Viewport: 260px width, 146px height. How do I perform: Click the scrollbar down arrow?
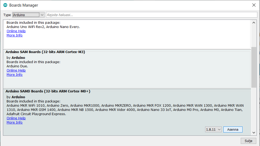pyautogui.click(x=254, y=133)
